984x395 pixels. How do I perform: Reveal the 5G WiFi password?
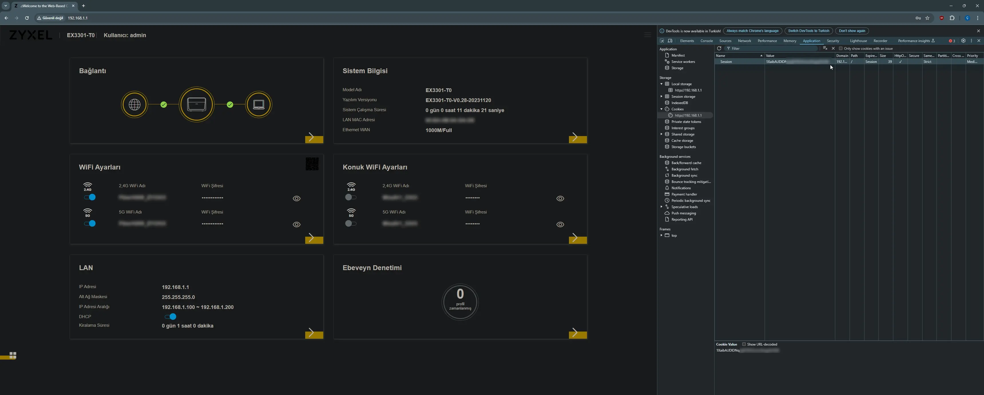pos(296,224)
